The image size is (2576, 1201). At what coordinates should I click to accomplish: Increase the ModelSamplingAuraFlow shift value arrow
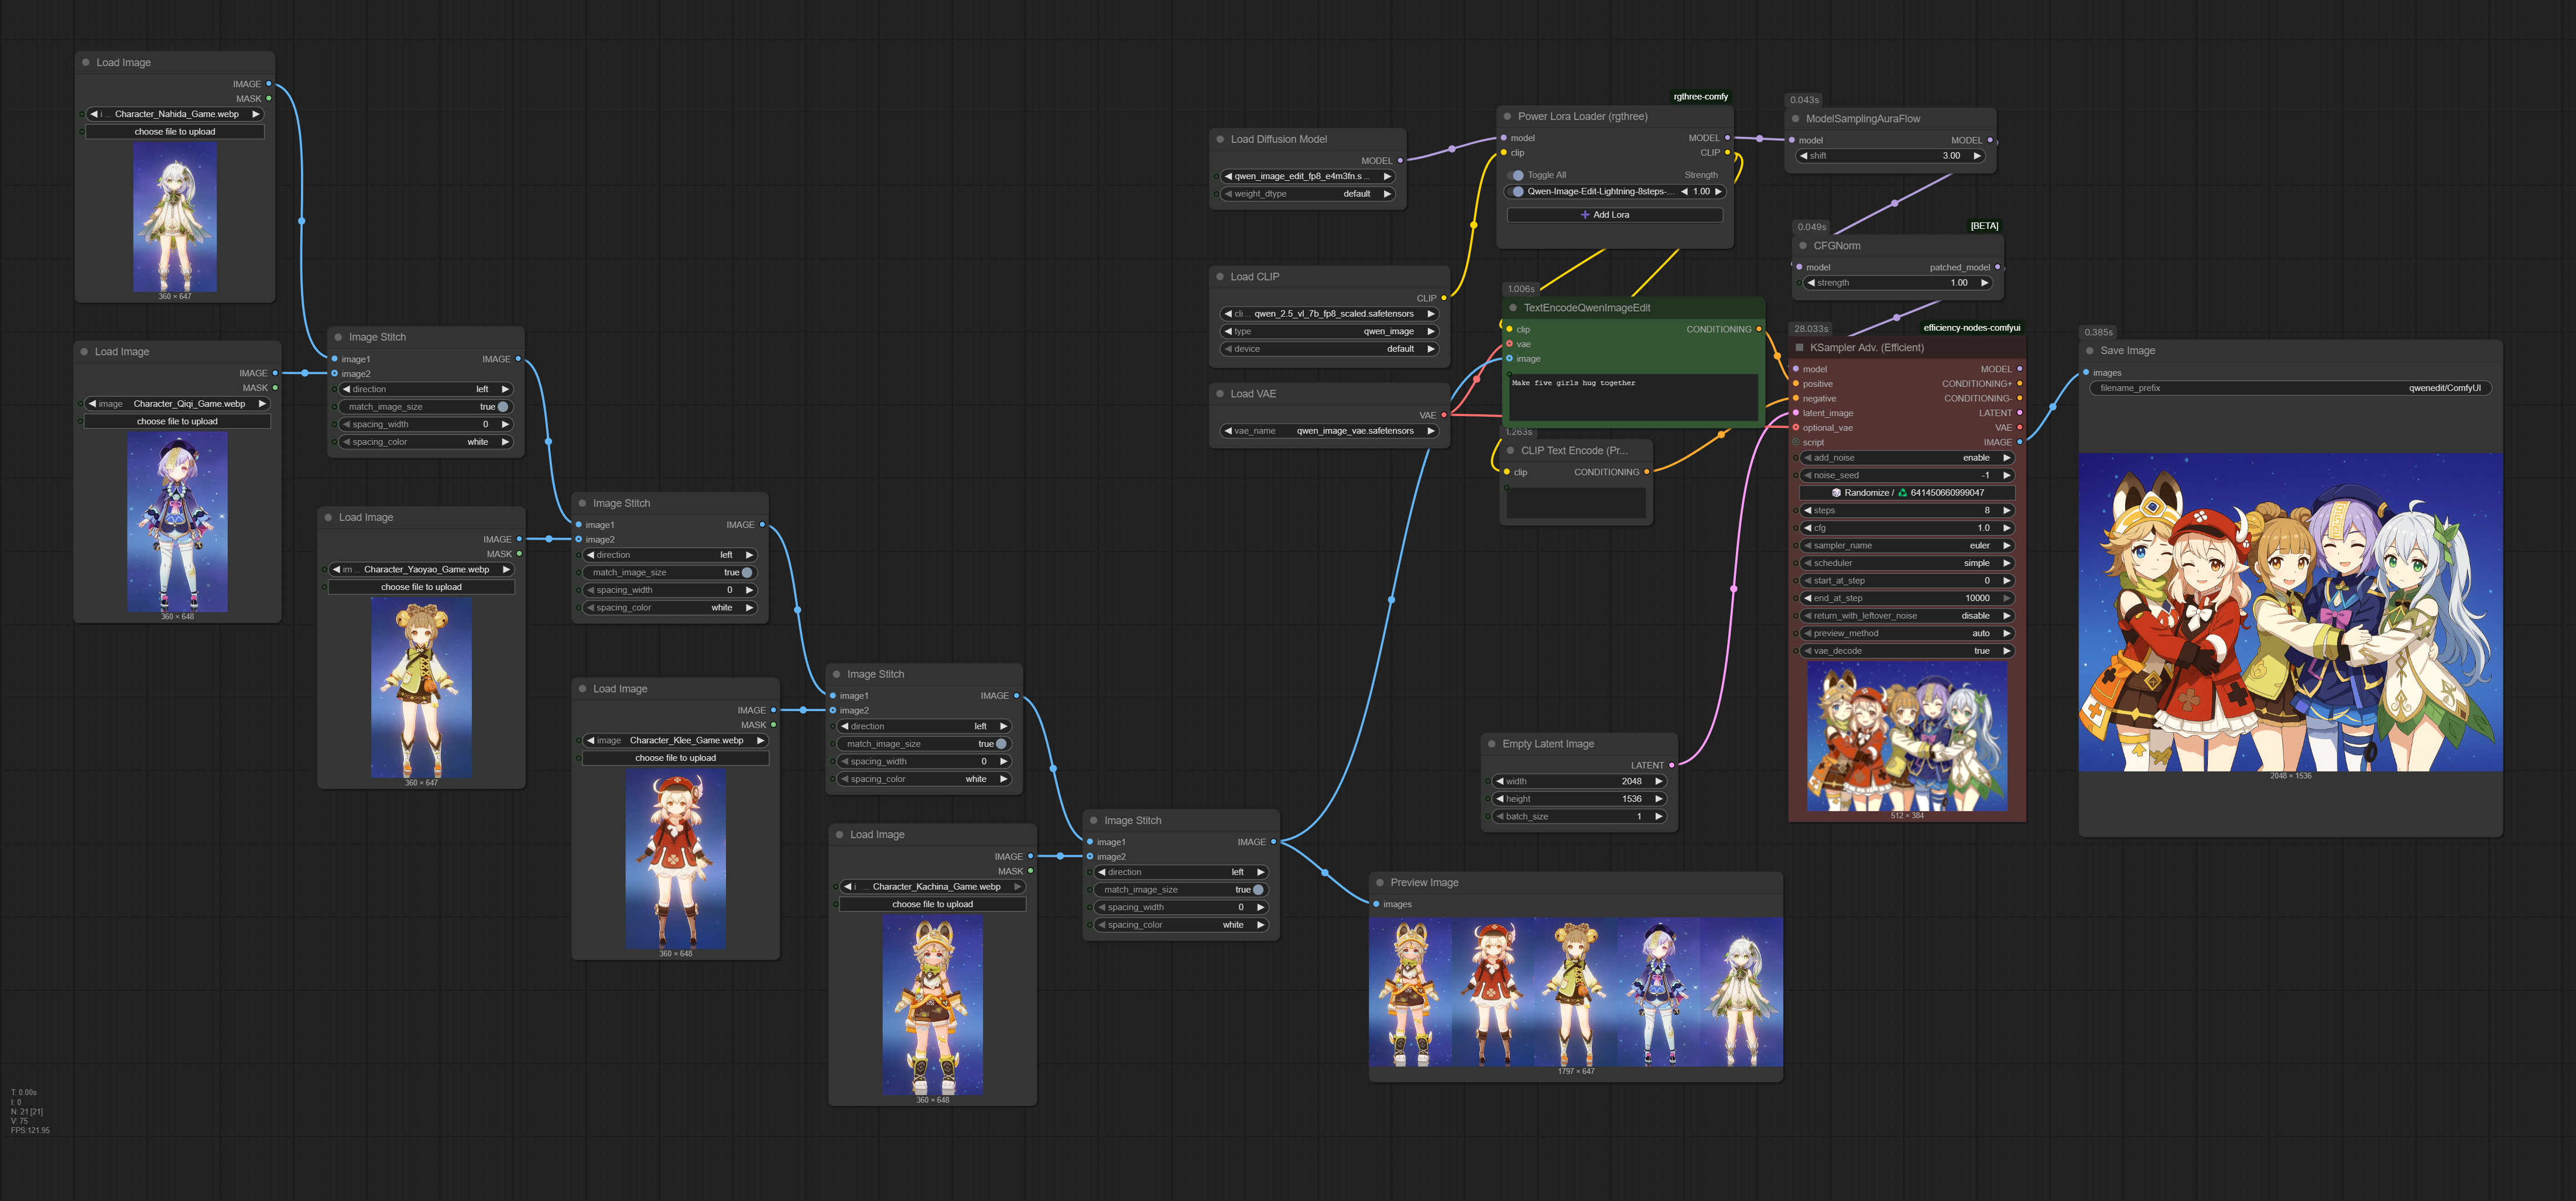[1976, 156]
